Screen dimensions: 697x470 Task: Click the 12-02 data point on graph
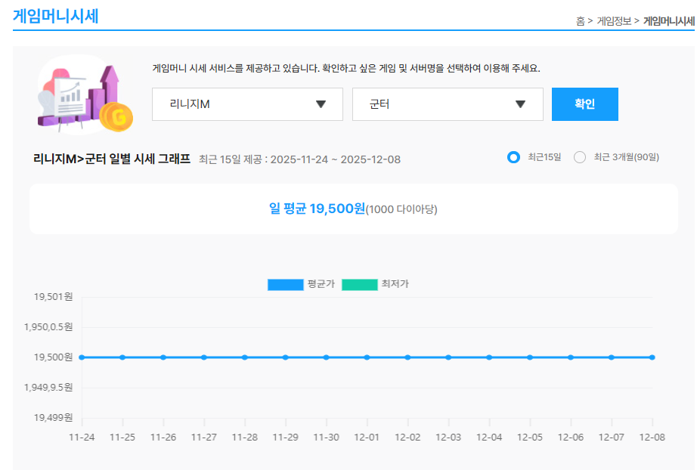point(407,357)
